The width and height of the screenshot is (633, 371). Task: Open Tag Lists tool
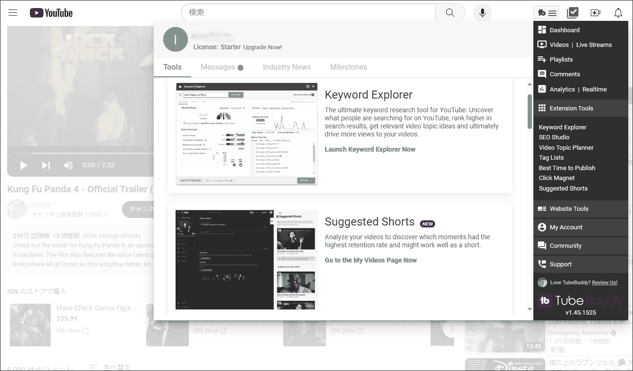click(551, 157)
